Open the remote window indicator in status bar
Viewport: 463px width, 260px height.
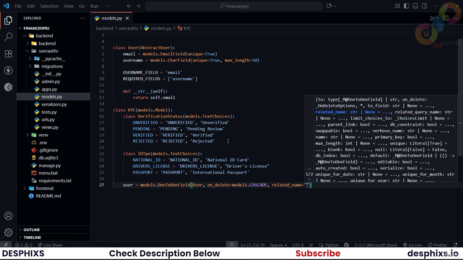(6, 245)
